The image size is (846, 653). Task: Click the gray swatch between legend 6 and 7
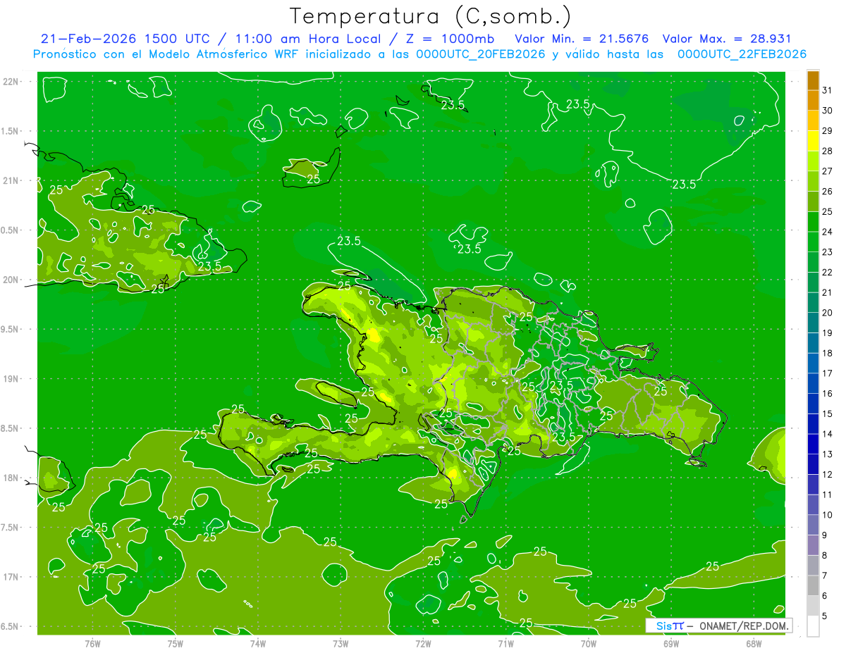tap(813, 585)
